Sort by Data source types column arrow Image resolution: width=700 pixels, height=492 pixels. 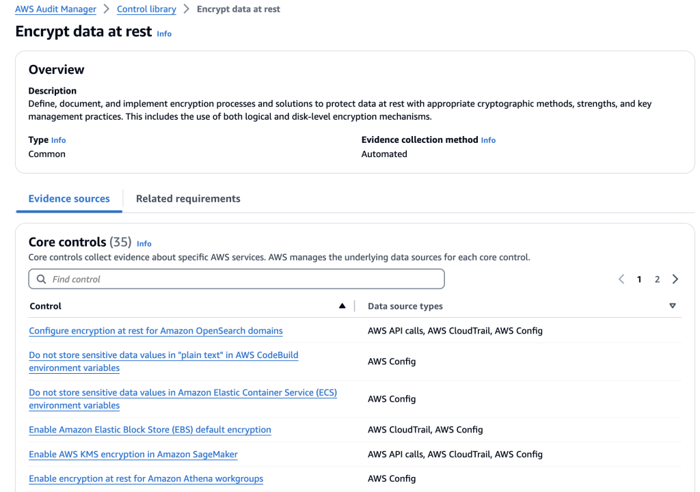coord(673,306)
